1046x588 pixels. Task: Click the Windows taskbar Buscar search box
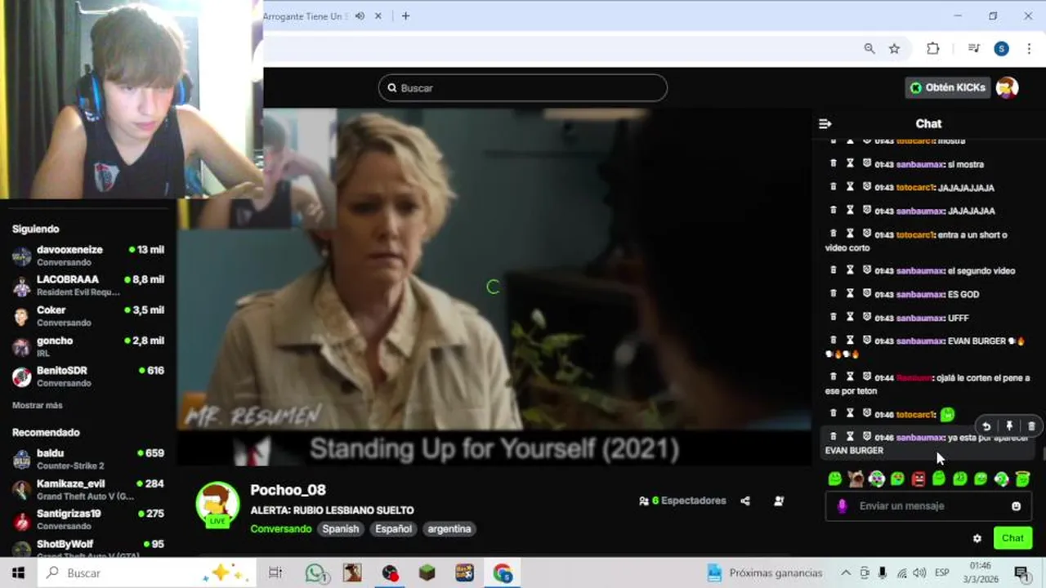(147, 572)
